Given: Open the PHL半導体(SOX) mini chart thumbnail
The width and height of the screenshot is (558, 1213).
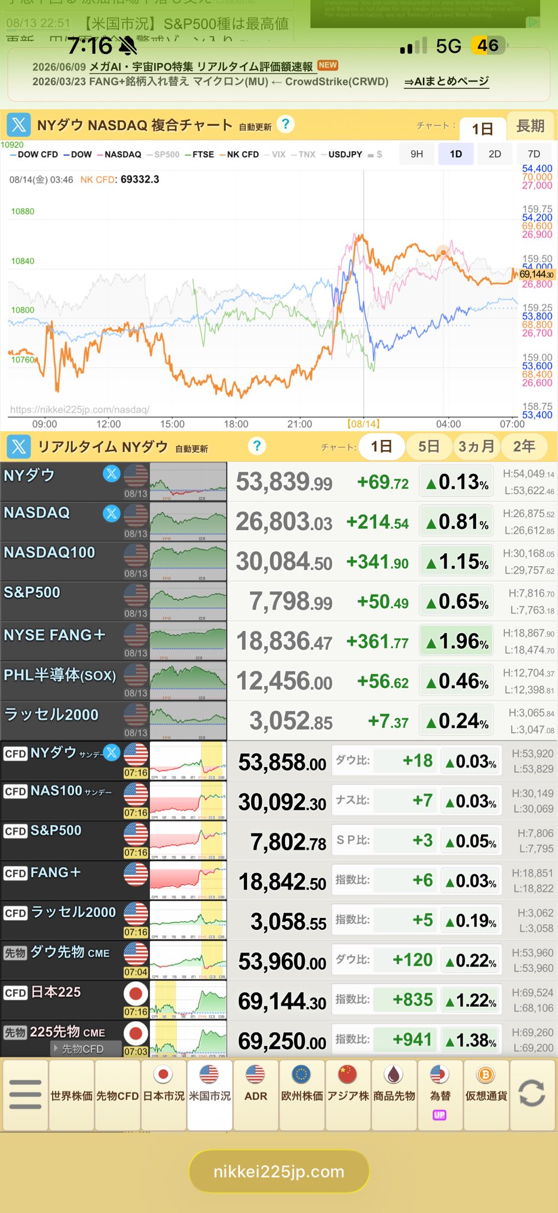Looking at the screenshot, I should coord(188,681).
